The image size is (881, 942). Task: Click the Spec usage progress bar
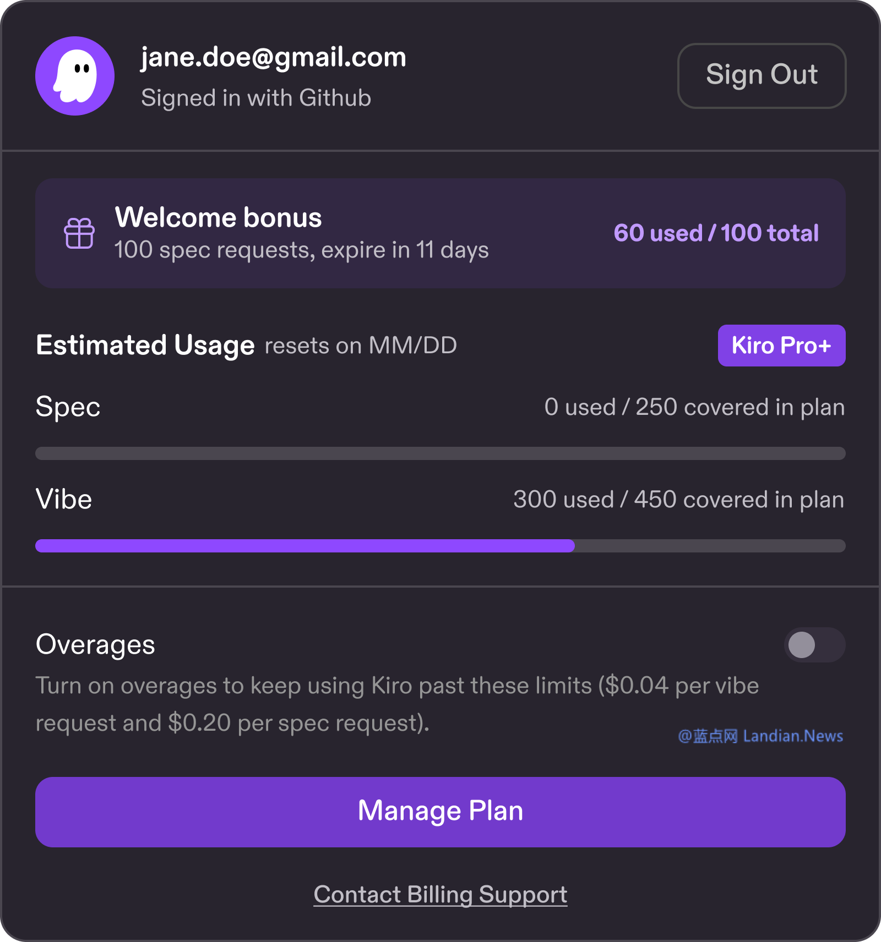440,453
